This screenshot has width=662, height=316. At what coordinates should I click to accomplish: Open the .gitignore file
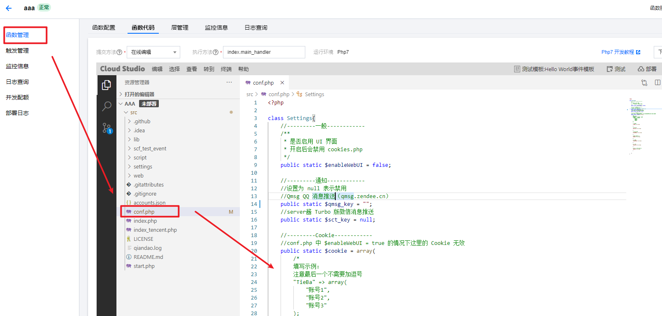point(178,194)
